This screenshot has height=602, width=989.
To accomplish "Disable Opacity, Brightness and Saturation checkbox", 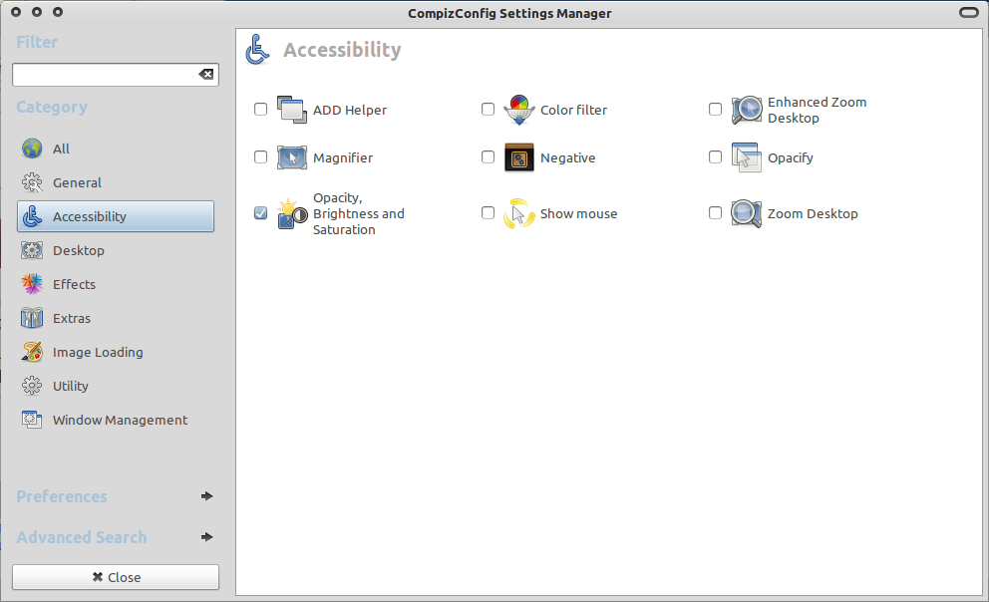I will pos(261,213).
